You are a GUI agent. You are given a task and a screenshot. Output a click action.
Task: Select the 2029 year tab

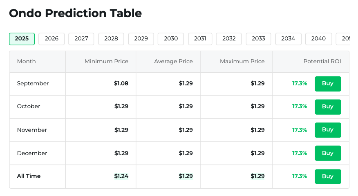[141, 39]
